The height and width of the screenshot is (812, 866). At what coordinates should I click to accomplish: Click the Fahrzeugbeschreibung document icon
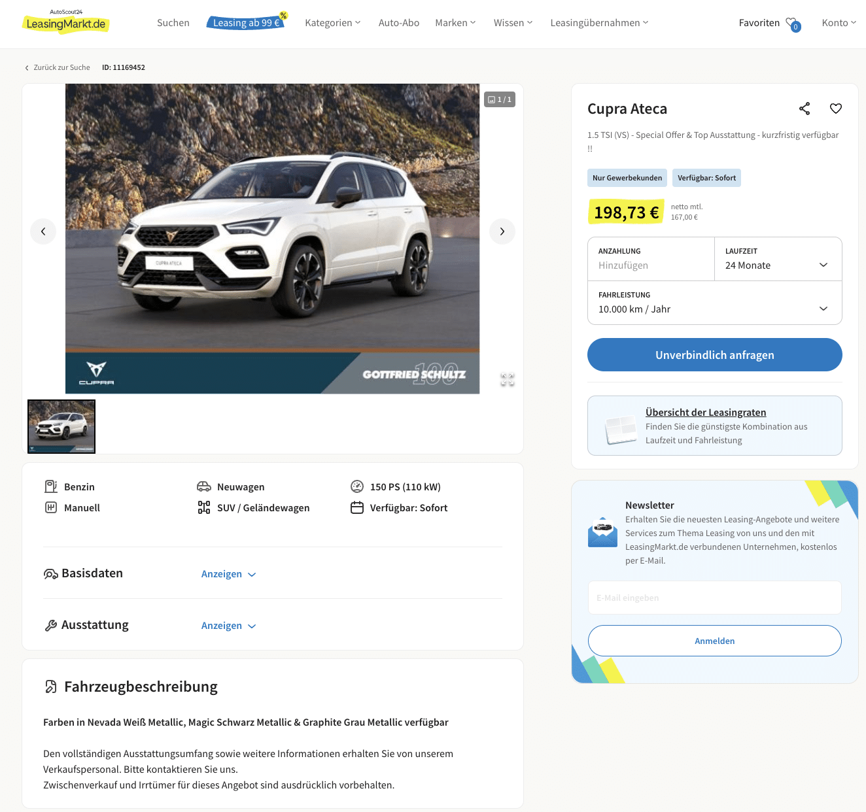tap(51, 686)
